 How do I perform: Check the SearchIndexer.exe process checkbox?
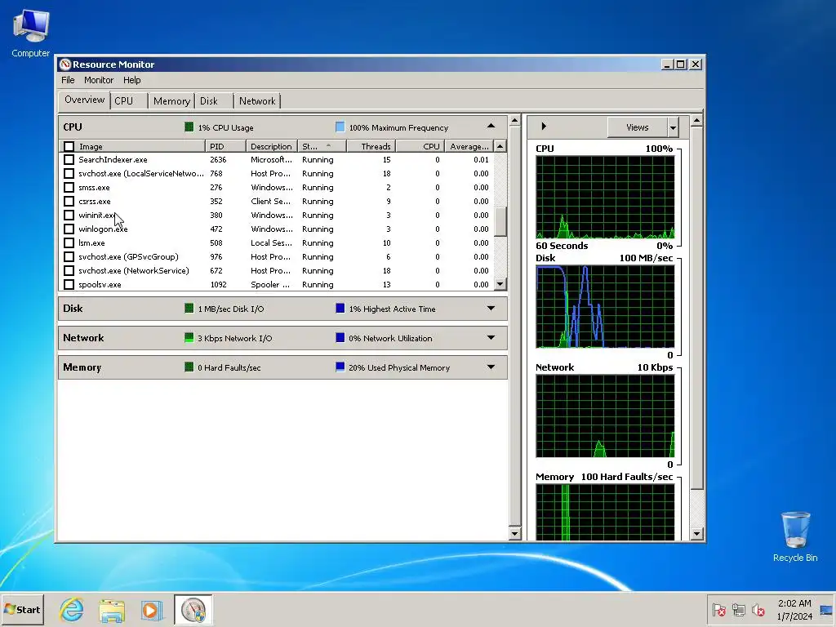click(69, 159)
